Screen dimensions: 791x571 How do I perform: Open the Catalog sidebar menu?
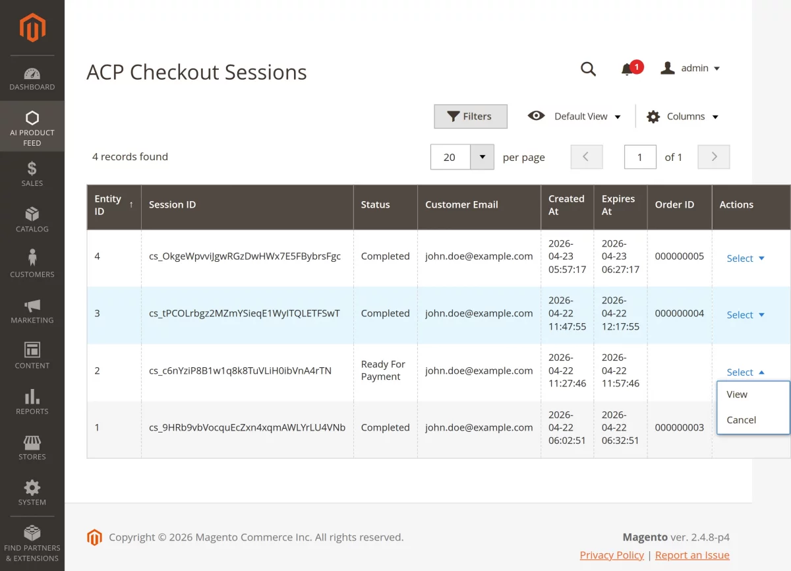point(32,219)
